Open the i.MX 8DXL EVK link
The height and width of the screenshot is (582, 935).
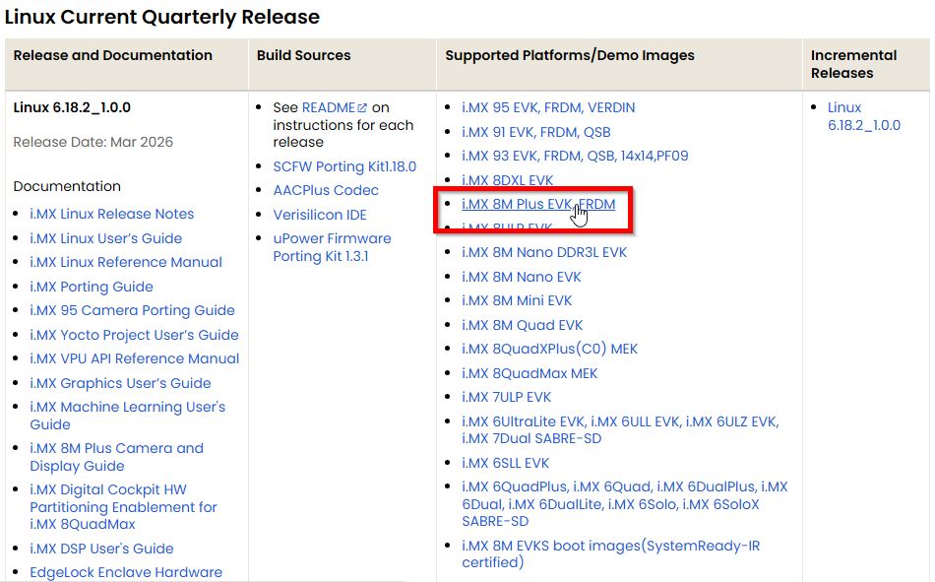(507, 180)
